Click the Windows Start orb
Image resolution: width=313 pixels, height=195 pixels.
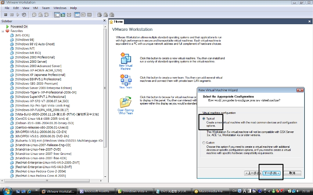pos(7,191)
